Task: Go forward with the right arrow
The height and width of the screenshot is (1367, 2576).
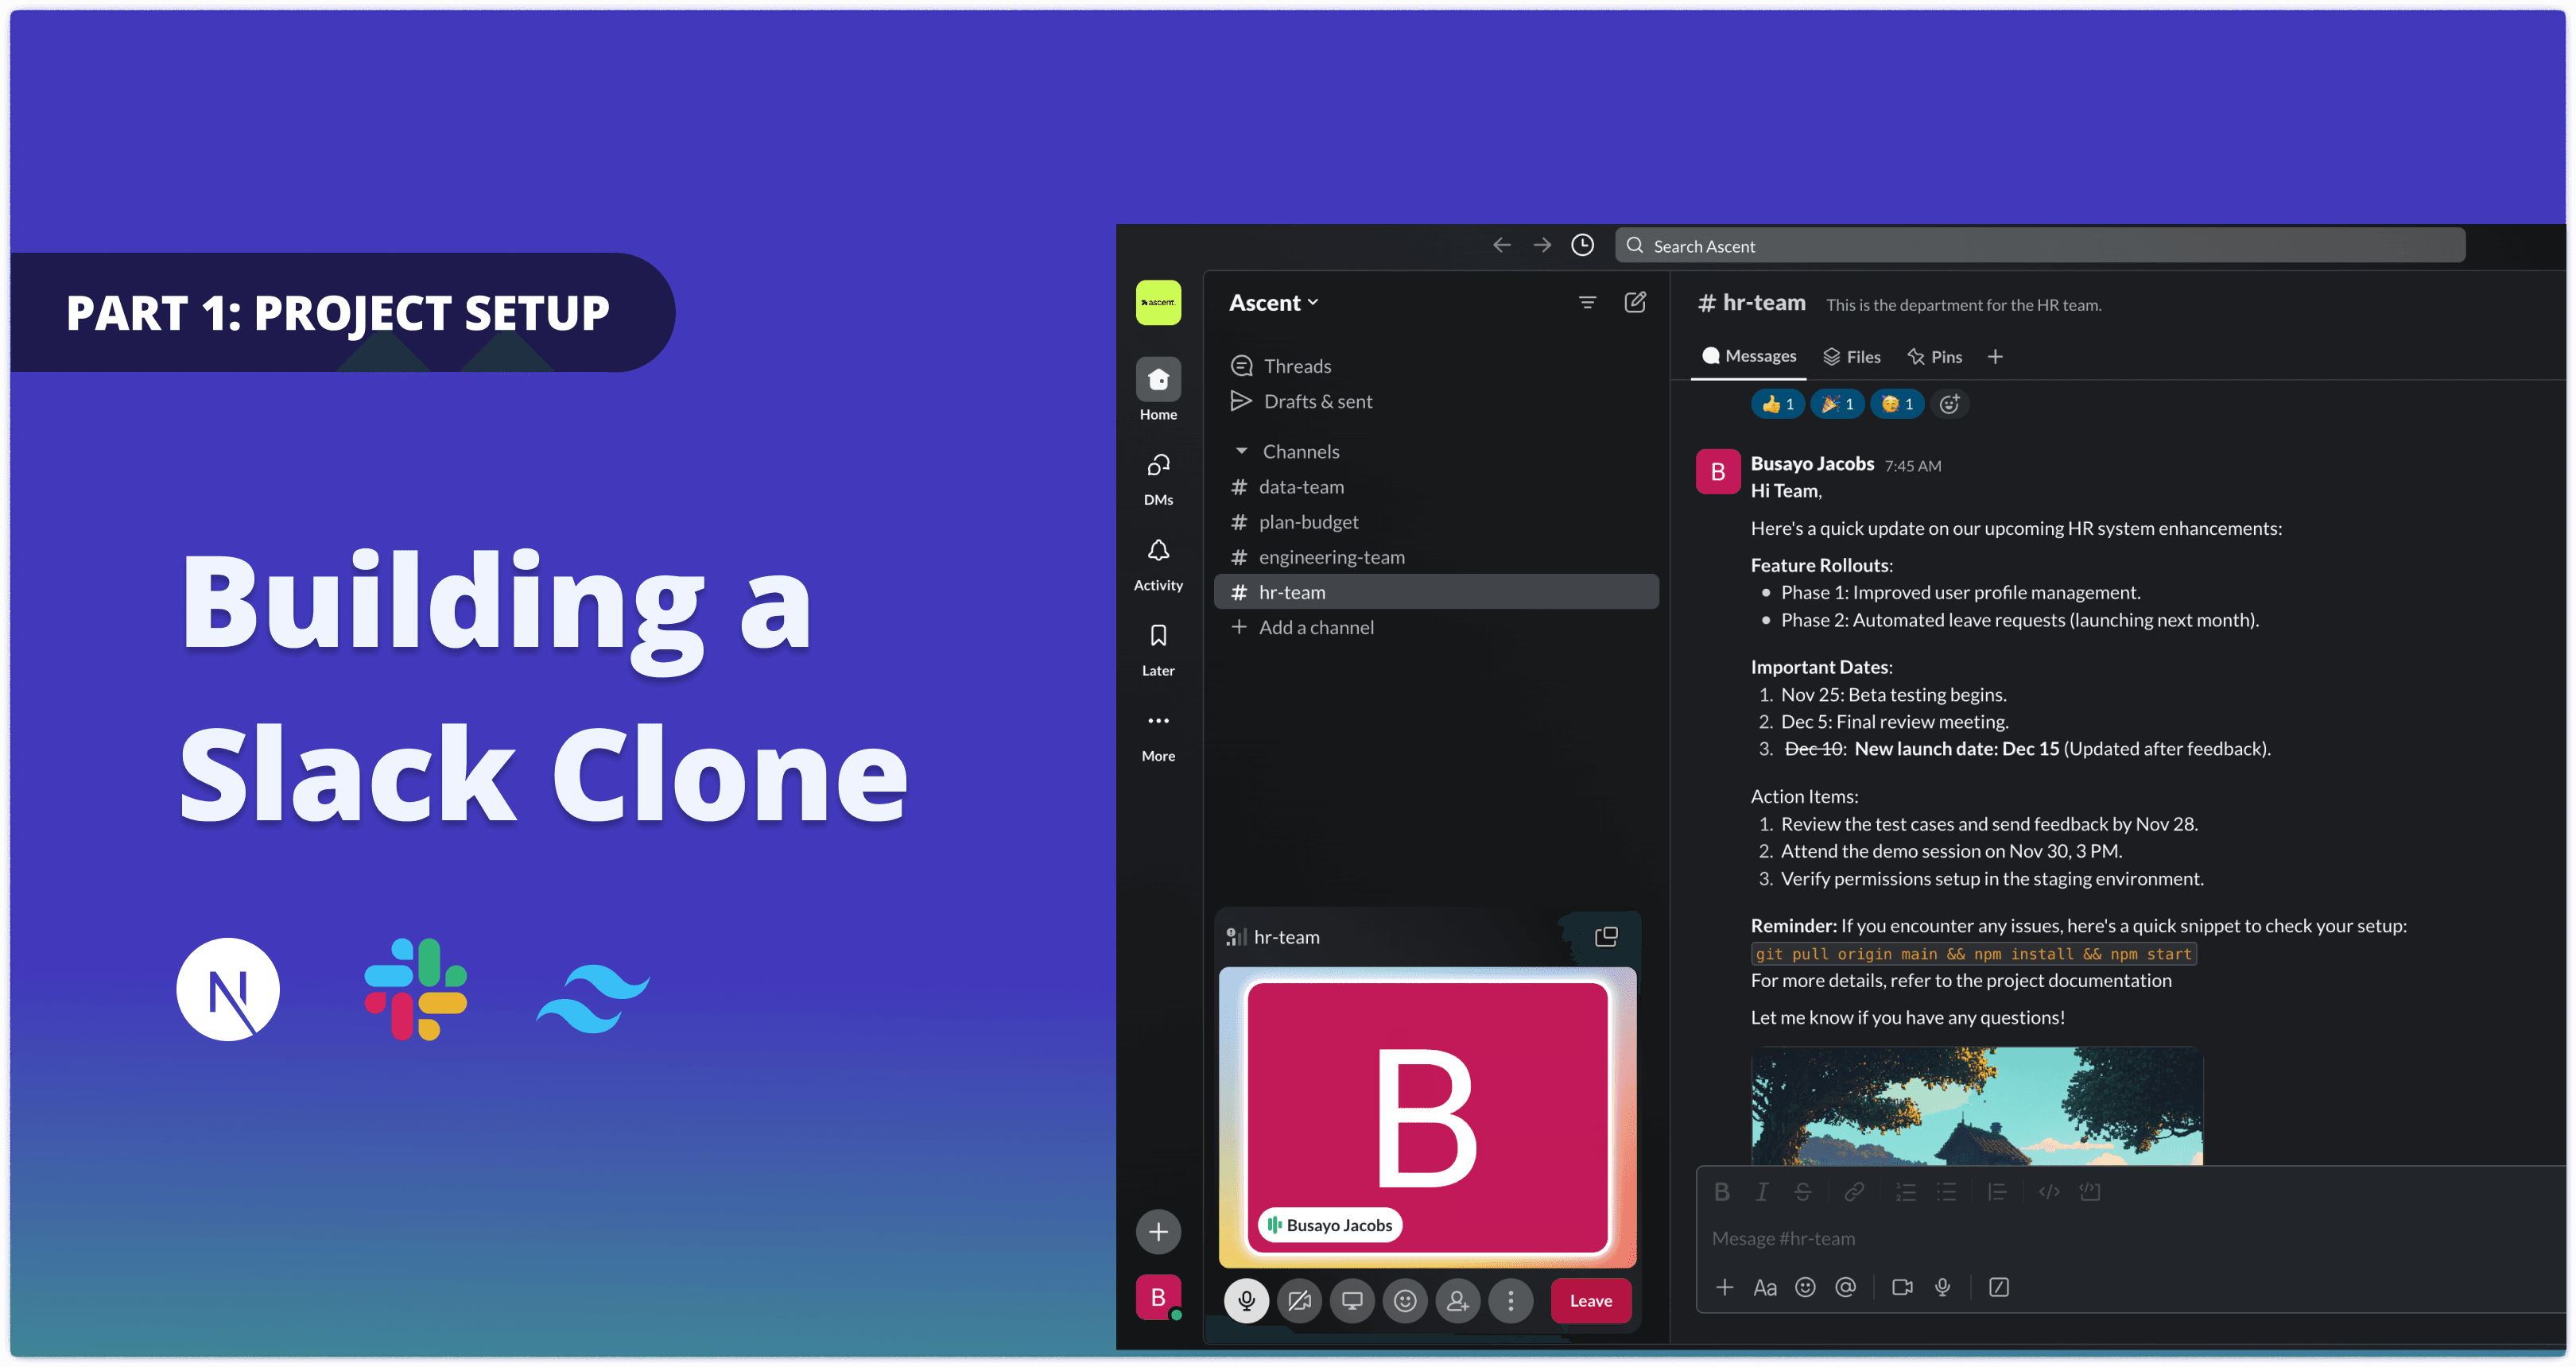Action: (1542, 245)
